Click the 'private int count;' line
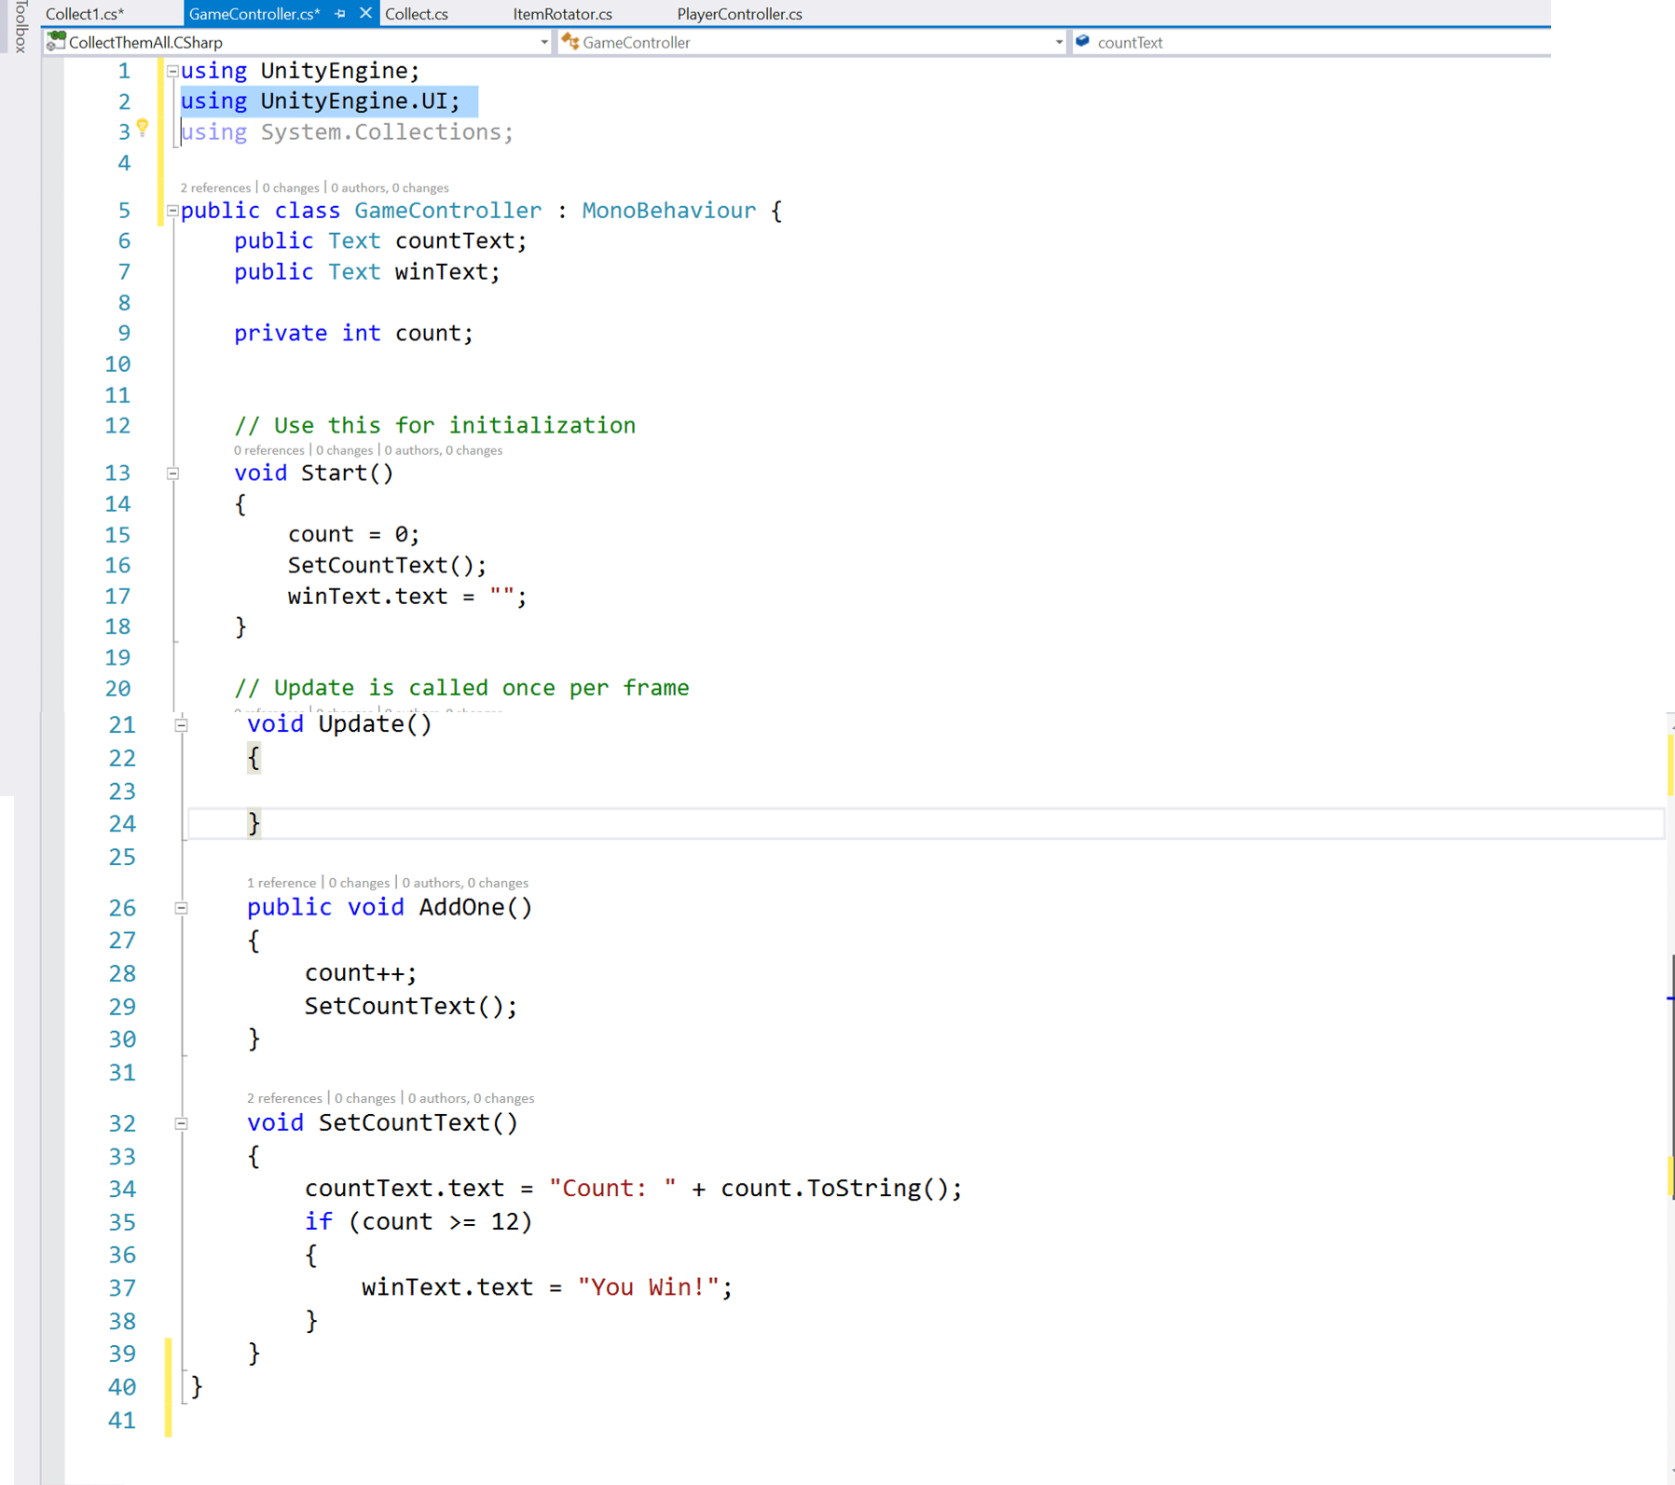The image size is (1675, 1485). 353,334
